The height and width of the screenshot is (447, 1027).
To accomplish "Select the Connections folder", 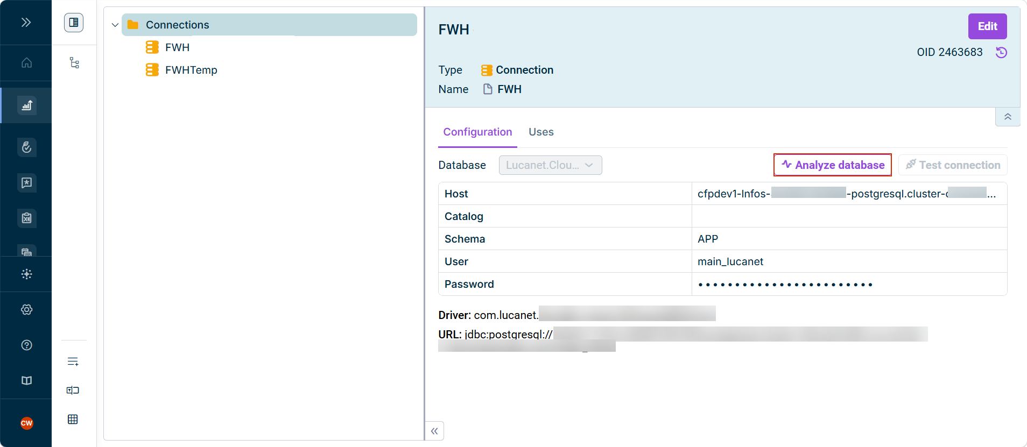I will (x=269, y=25).
